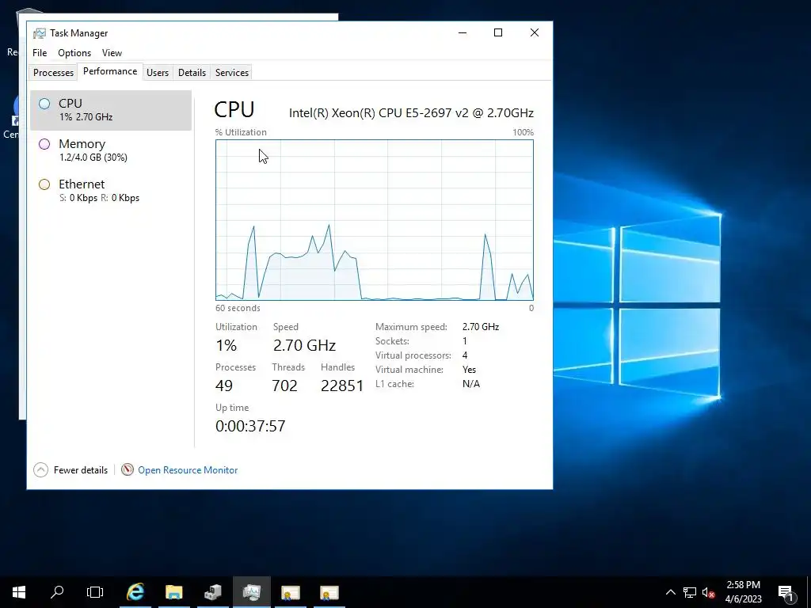The height and width of the screenshot is (608, 811).
Task: Open taskbar search magnifier
Action: tap(57, 592)
